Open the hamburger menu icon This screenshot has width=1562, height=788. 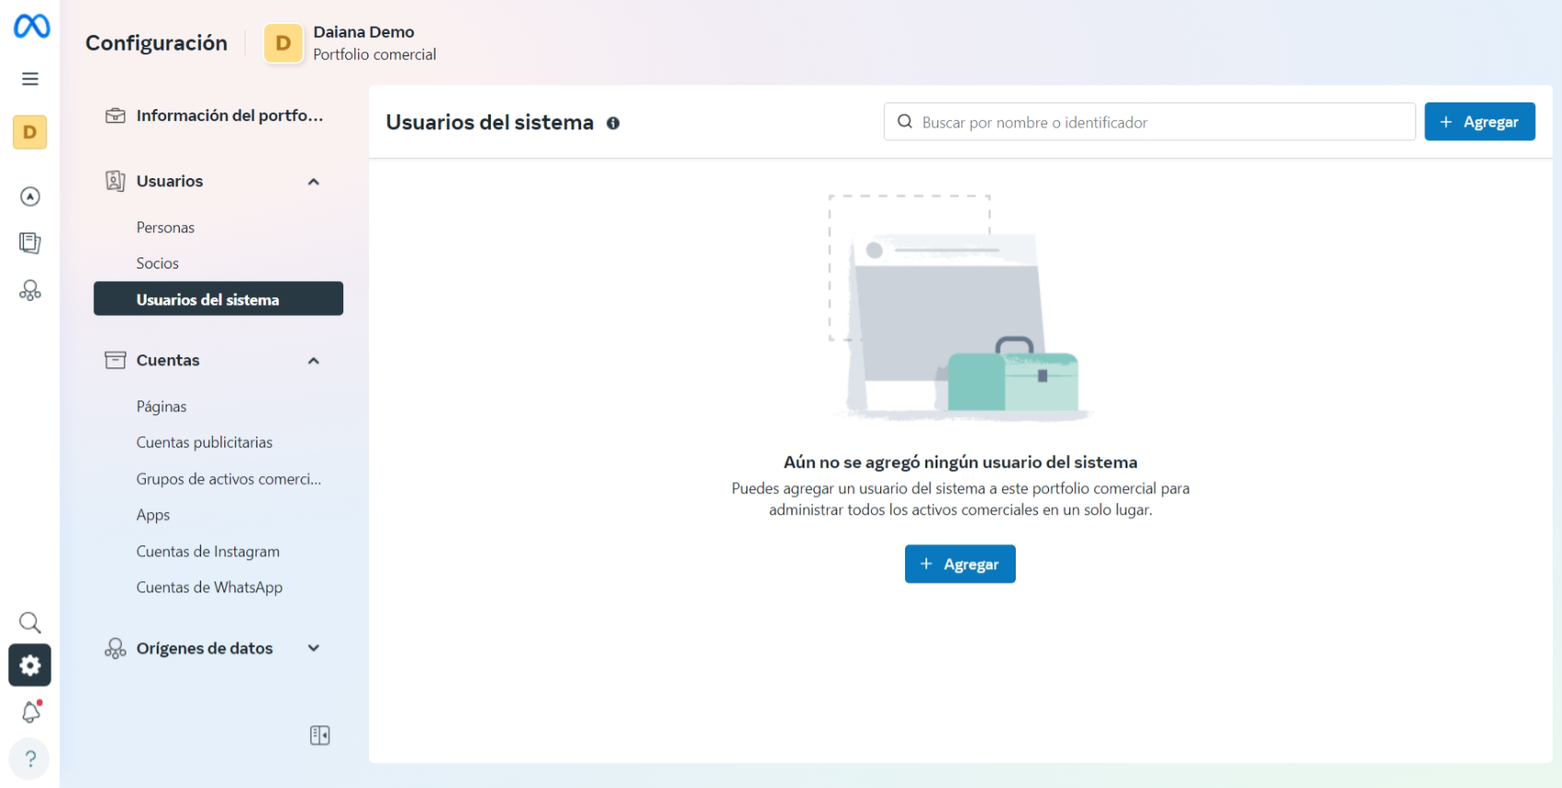[30, 79]
